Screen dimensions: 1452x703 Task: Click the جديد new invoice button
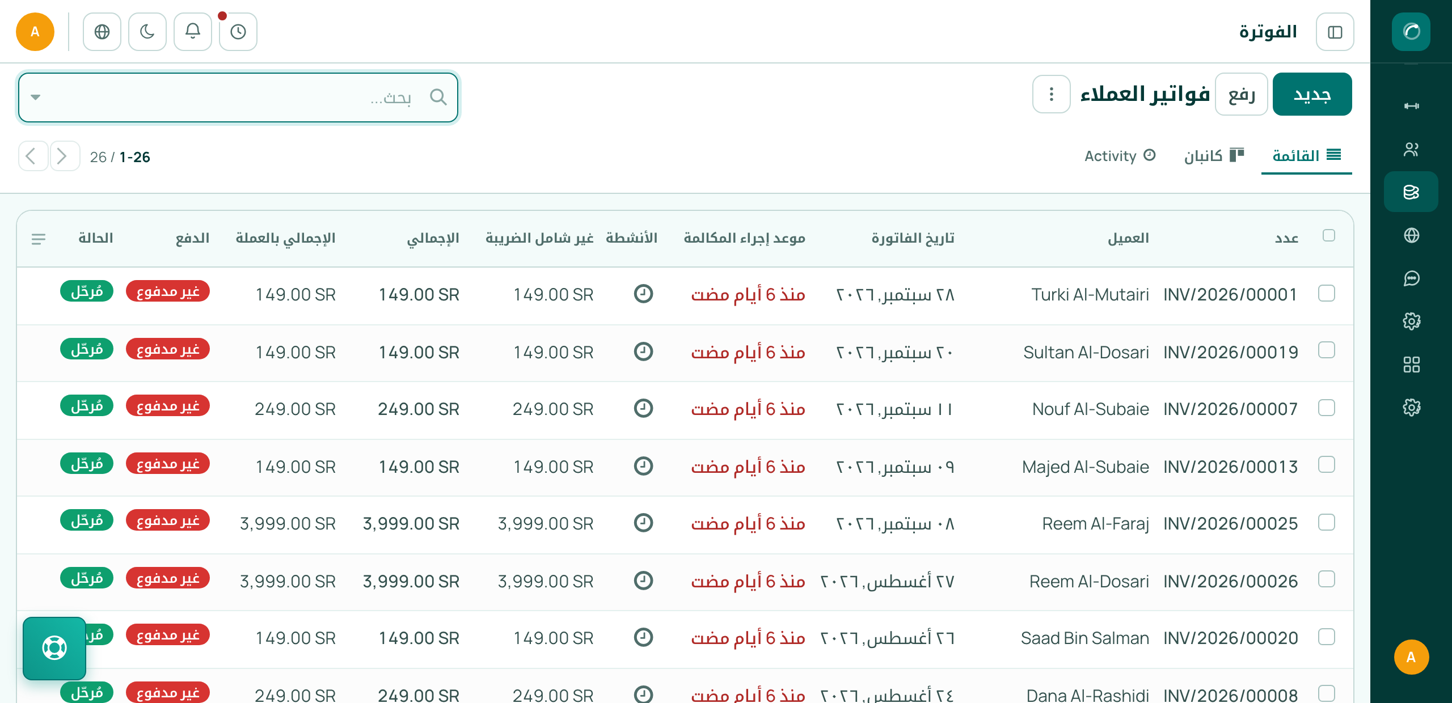pyautogui.click(x=1312, y=94)
